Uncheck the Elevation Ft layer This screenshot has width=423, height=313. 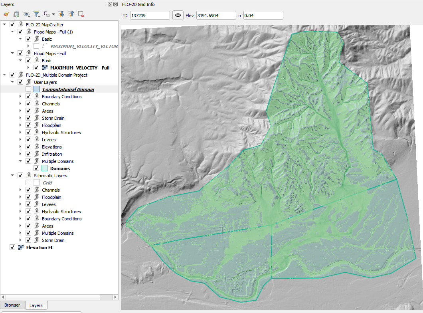click(x=12, y=248)
